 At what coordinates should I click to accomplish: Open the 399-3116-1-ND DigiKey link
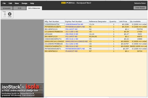72,39
